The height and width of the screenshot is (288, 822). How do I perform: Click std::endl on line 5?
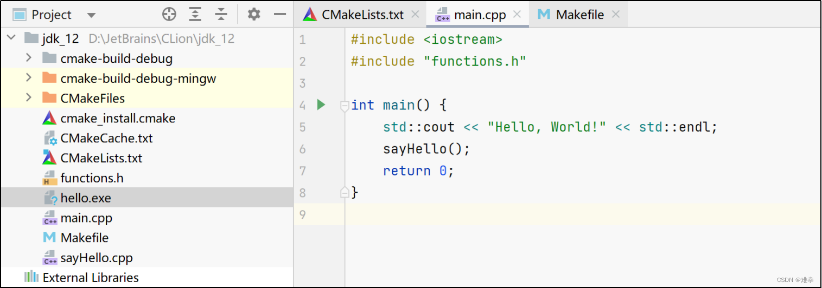point(675,127)
